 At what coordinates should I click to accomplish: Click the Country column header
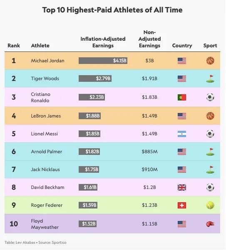click(x=182, y=46)
